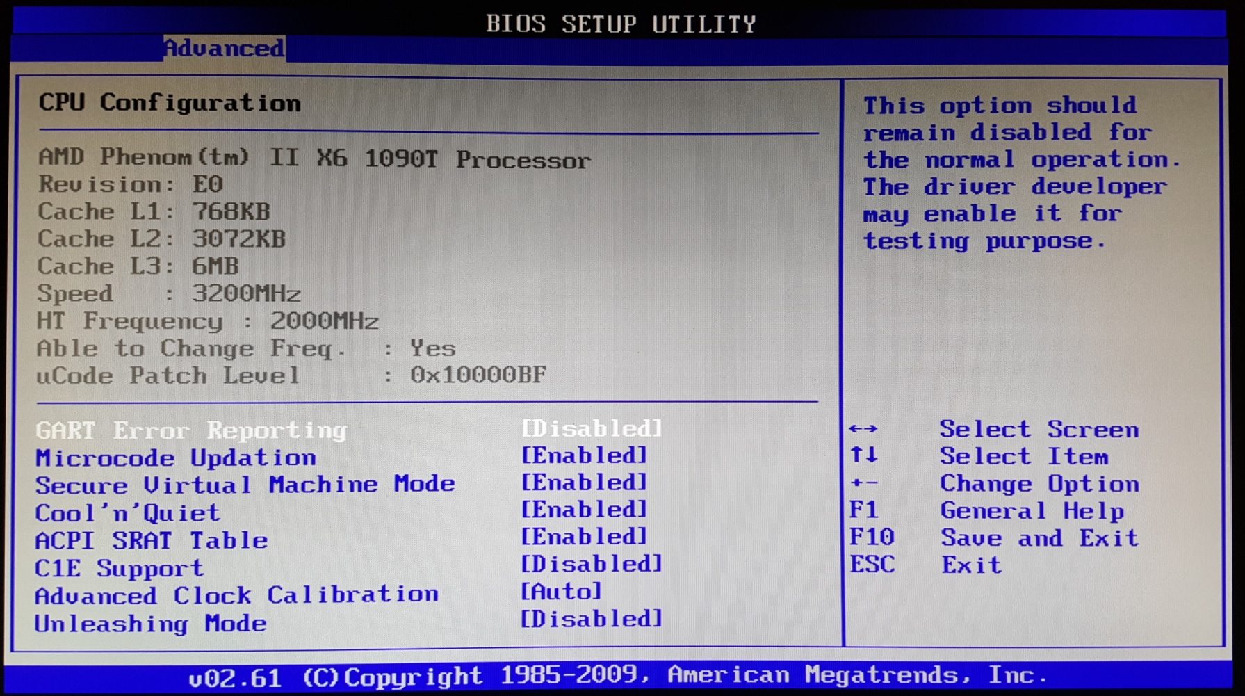Viewport: 1245px width, 696px height.
Task: Click the F10 key label
Action: tap(872, 537)
